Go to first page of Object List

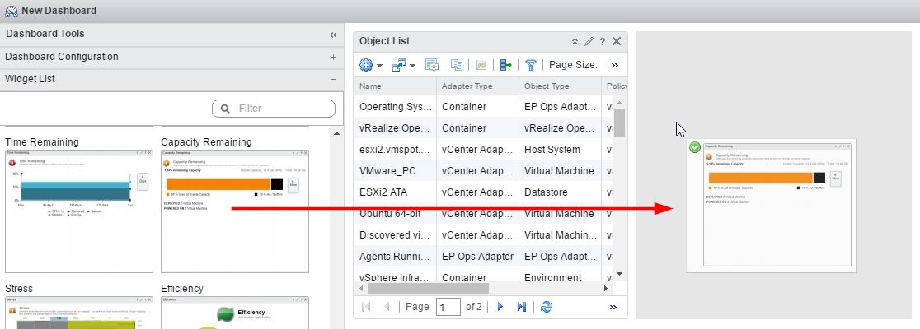tap(366, 306)
